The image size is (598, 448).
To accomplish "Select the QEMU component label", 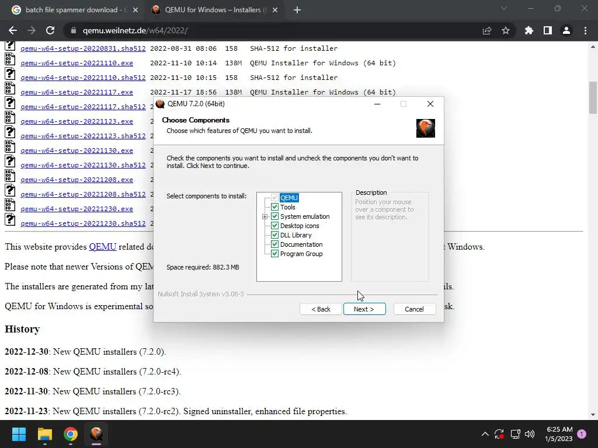I will pos(289,198).
